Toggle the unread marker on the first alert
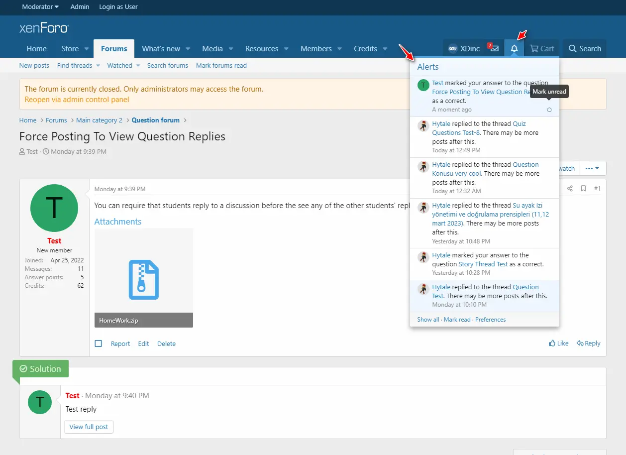 click(x=549, y=110)
